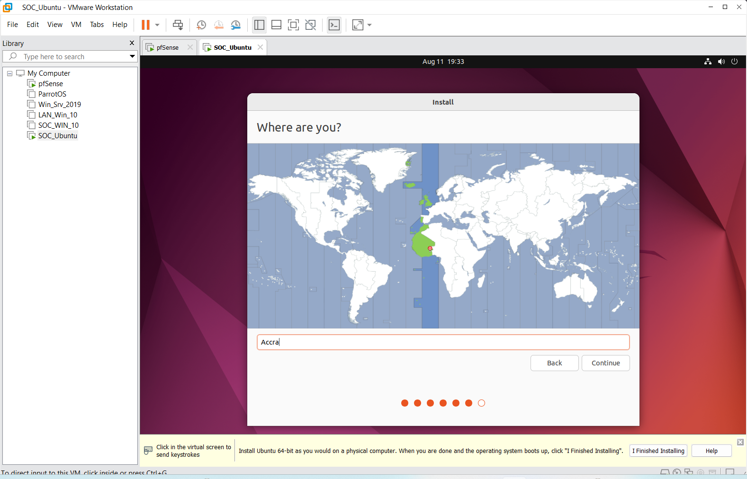Toggle the thumbnail bar icon
Viewport: 747px width, 479px height.
tap(276, 25)
